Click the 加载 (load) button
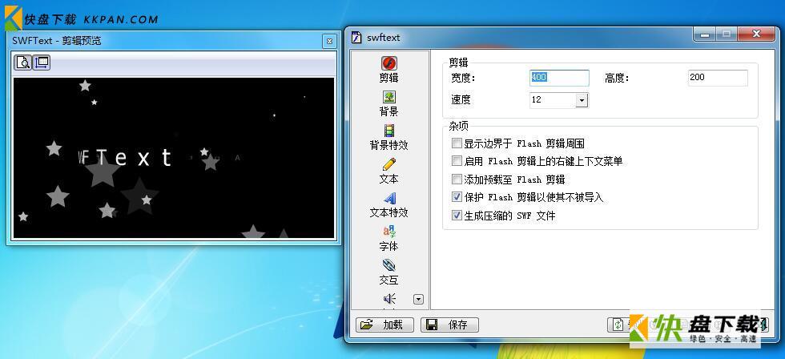This screenshot has width=785, height=359. (385, 325)
